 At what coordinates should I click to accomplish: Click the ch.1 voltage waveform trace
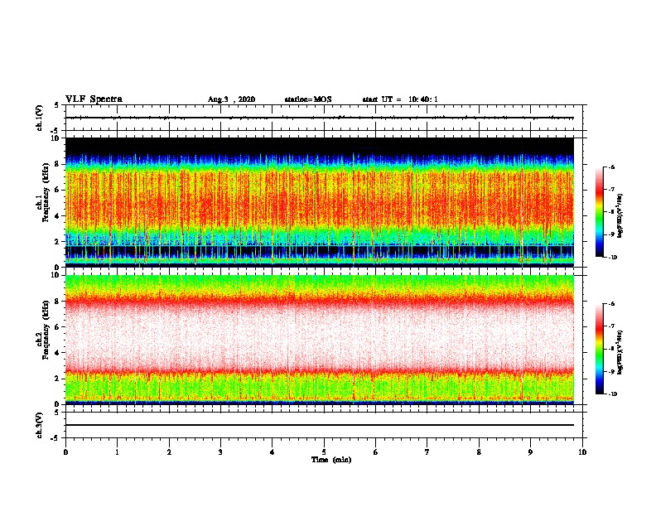pos(320,118)
